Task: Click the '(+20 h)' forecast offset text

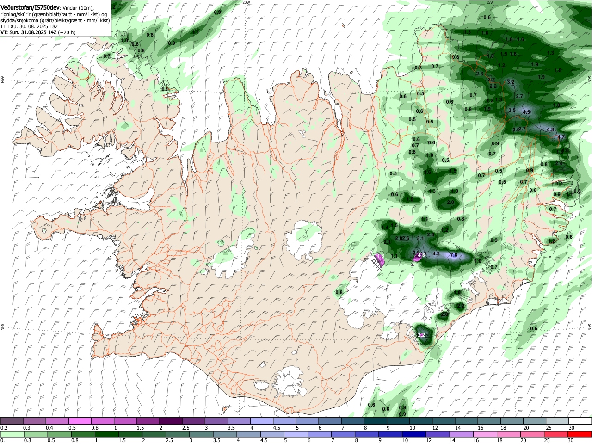Action: (x=67, y=32)
